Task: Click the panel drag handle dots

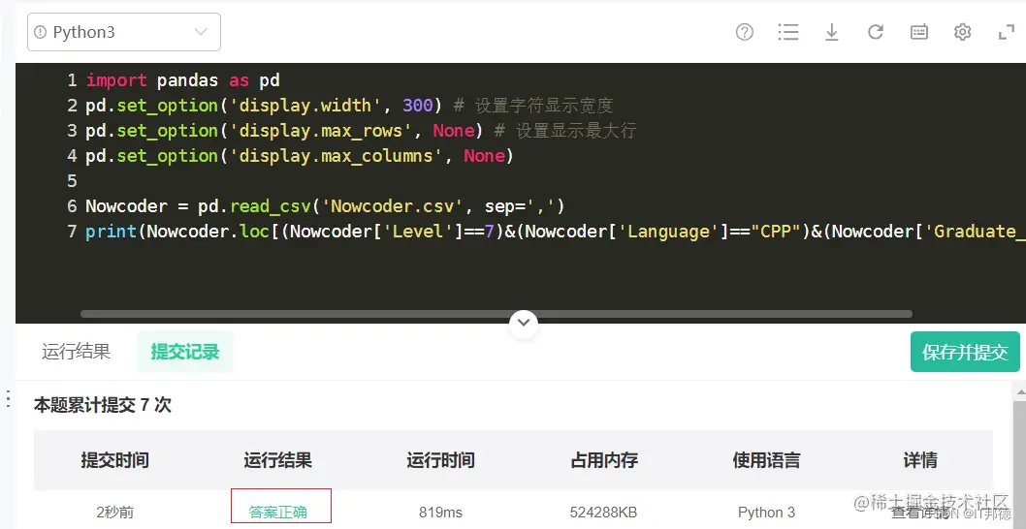Action: (8, 399)
